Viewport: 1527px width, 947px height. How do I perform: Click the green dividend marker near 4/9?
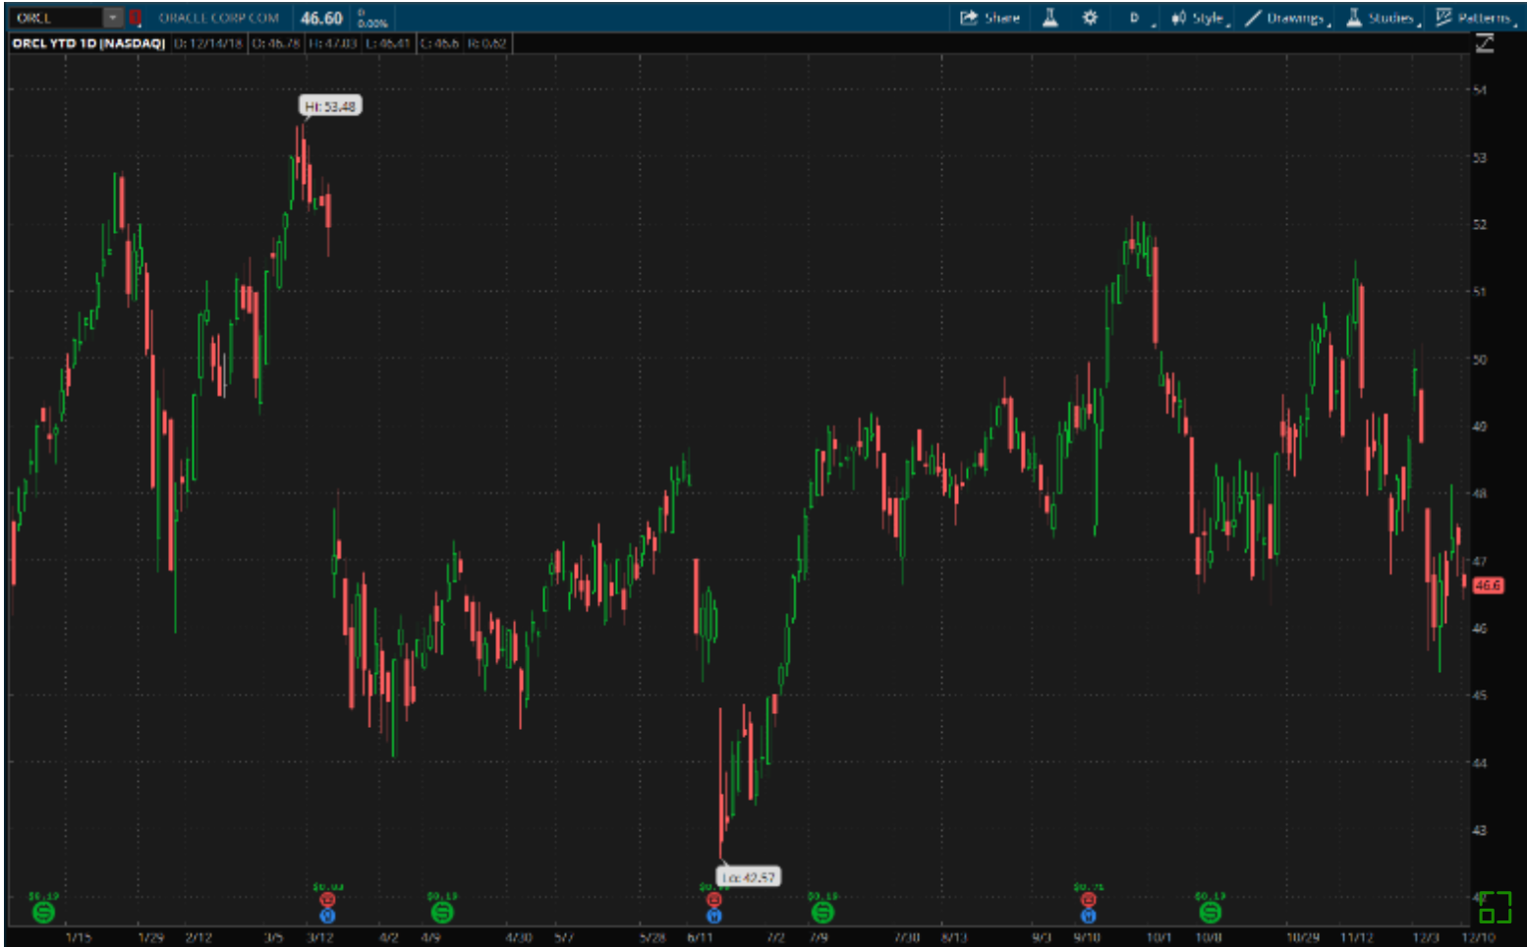[x=442, y=913]
